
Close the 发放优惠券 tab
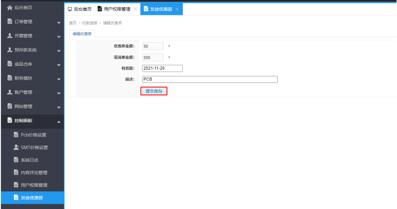click(177, 9)
